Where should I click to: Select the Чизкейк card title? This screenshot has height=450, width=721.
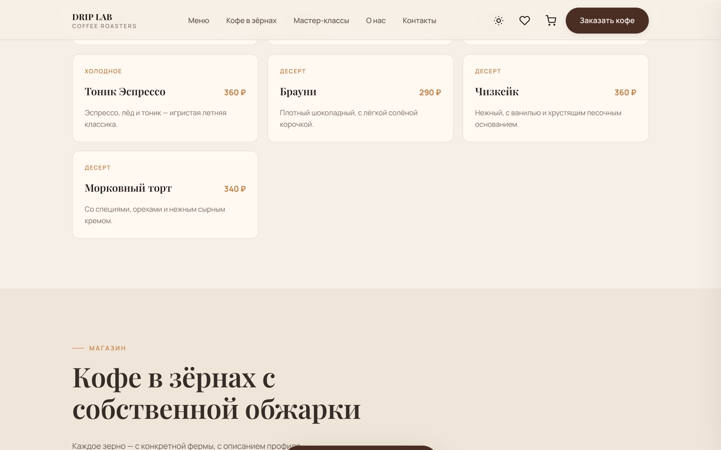coord(497,92)
